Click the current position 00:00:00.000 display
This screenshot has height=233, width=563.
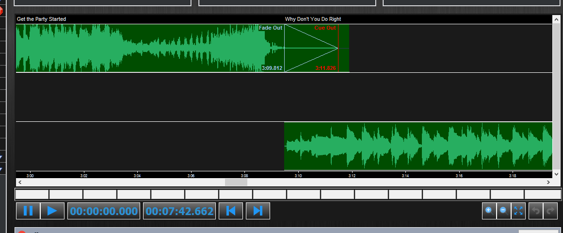(104, 211)
